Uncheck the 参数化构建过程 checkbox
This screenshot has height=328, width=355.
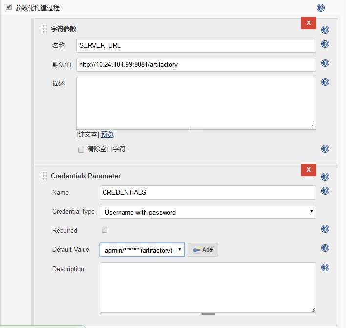tap(9, 7)
